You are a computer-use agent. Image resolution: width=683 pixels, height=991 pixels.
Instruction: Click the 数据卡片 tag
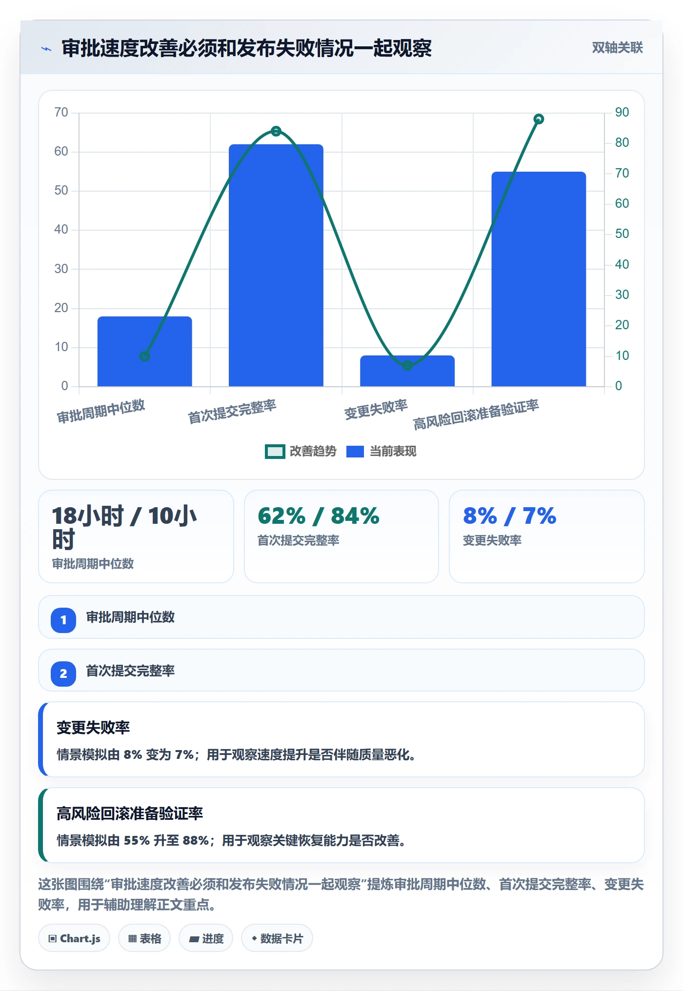pos(277,938)
